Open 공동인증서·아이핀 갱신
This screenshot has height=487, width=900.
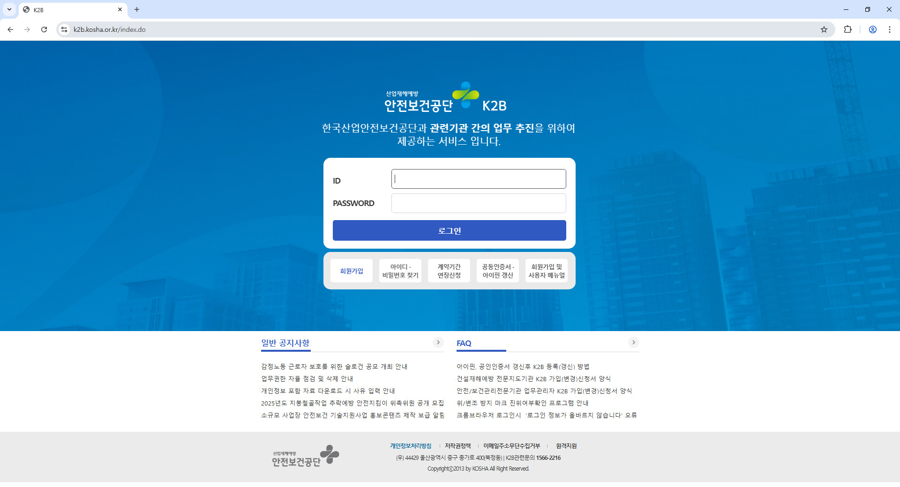pyautogui.click(x=498, y=271)
